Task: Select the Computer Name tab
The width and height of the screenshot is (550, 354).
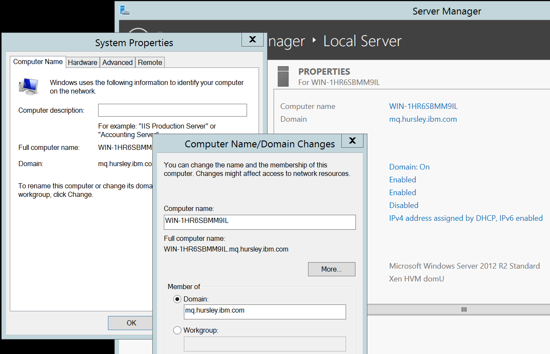Action: point(38,61)
